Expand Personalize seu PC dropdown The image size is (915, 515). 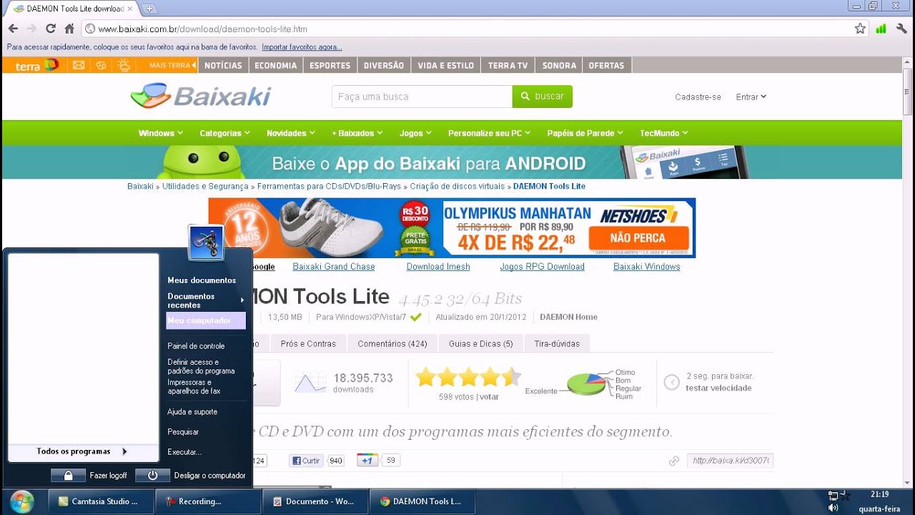pos(490,133)
